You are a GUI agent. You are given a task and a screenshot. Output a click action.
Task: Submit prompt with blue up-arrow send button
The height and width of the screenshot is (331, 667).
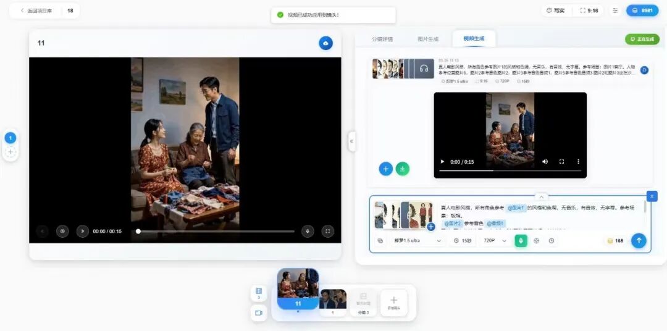pos(639,241)
